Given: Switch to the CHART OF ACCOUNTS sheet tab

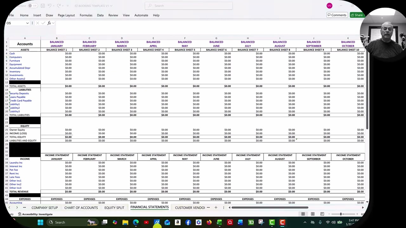Looking at the screenshot, I should coord(81,208).
